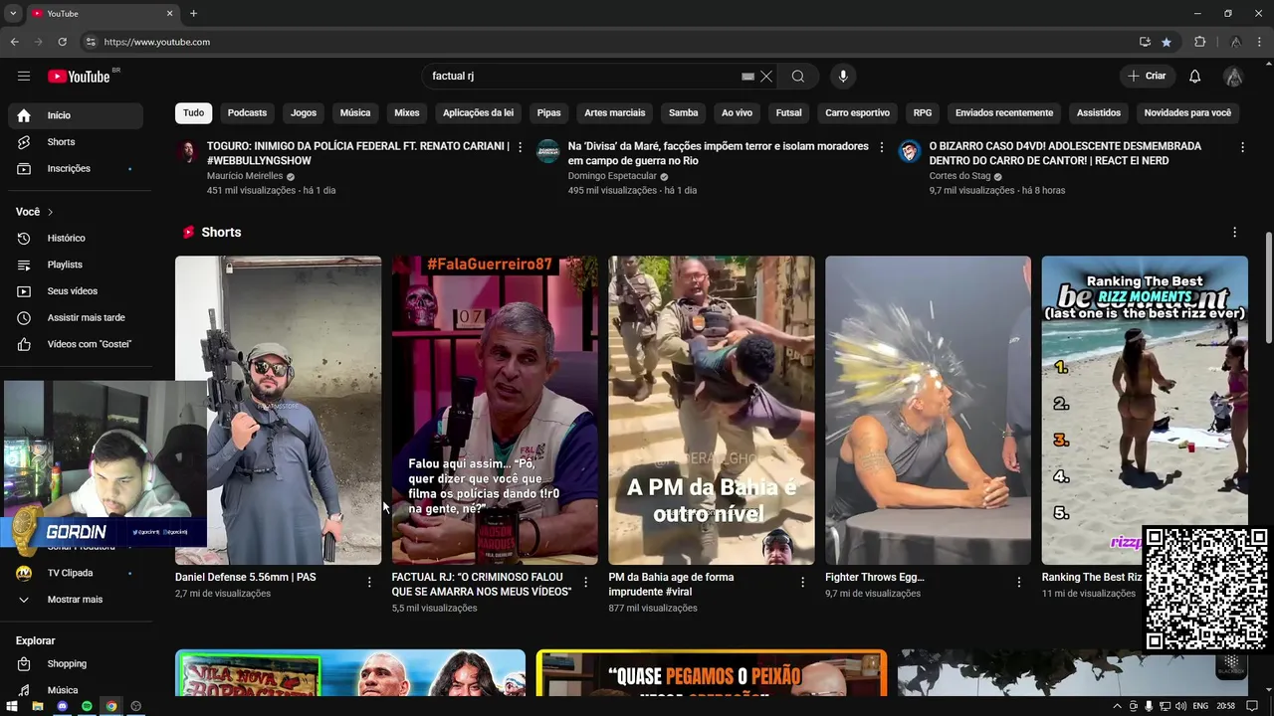Open options for FACTUAL RJ short
Image resolution: width=1274 pixels, height=716 pixels.
[585, 582]
